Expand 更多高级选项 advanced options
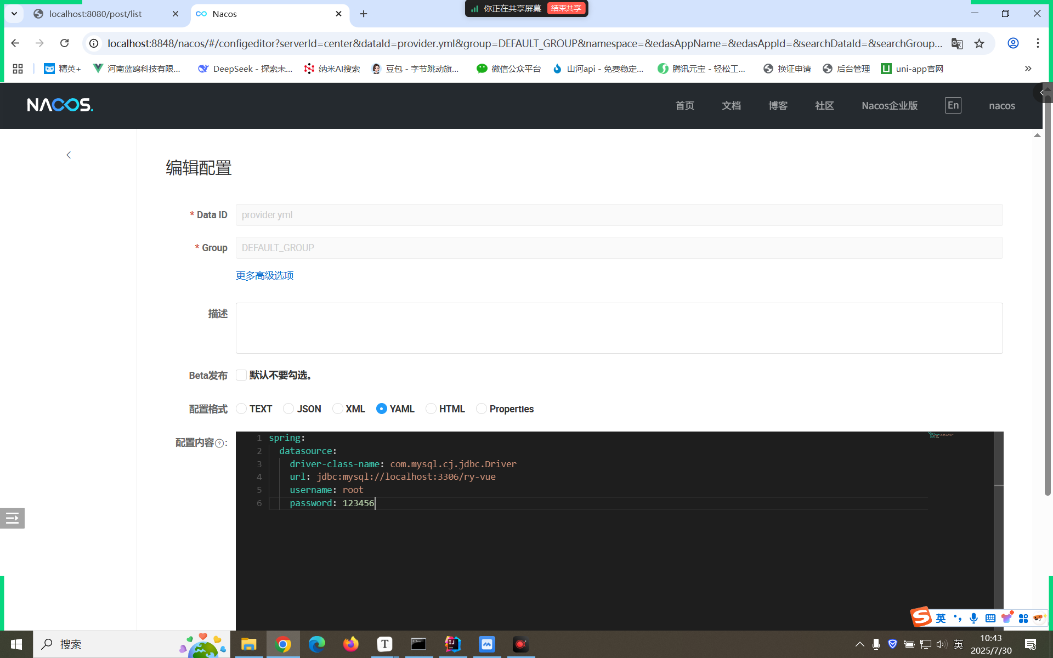Image resolution: width=1053 pixels, height=658 pixels. tap(265, 275)
